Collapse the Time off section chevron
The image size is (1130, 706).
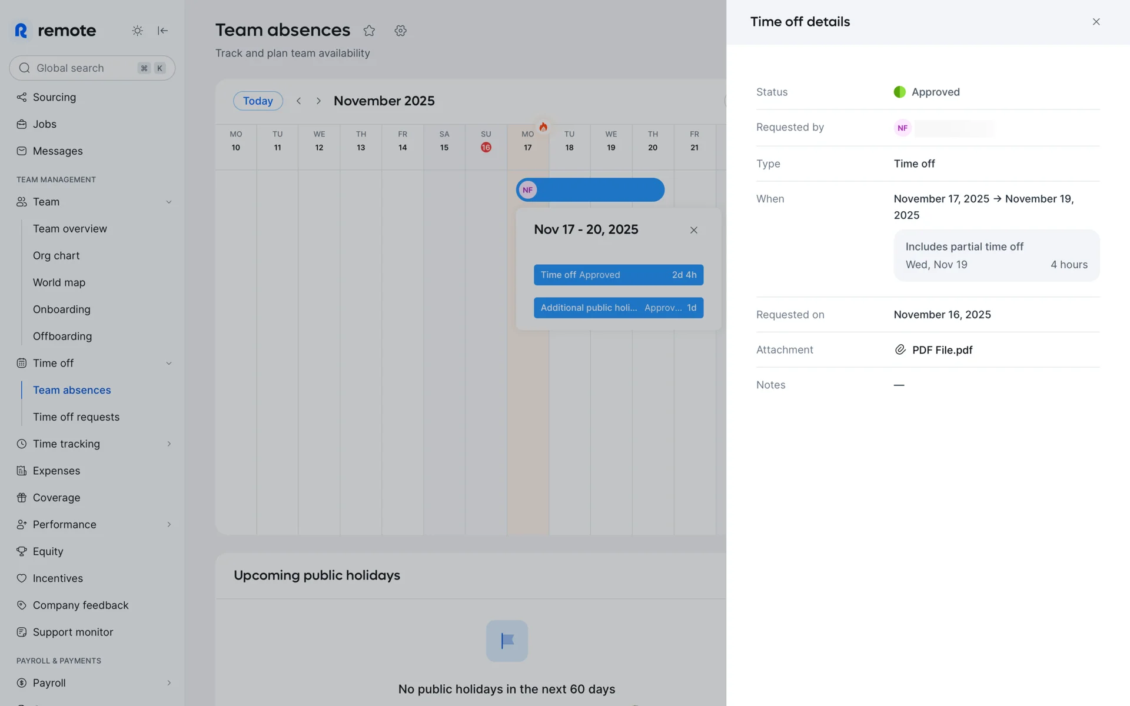(x=169, y=363)
